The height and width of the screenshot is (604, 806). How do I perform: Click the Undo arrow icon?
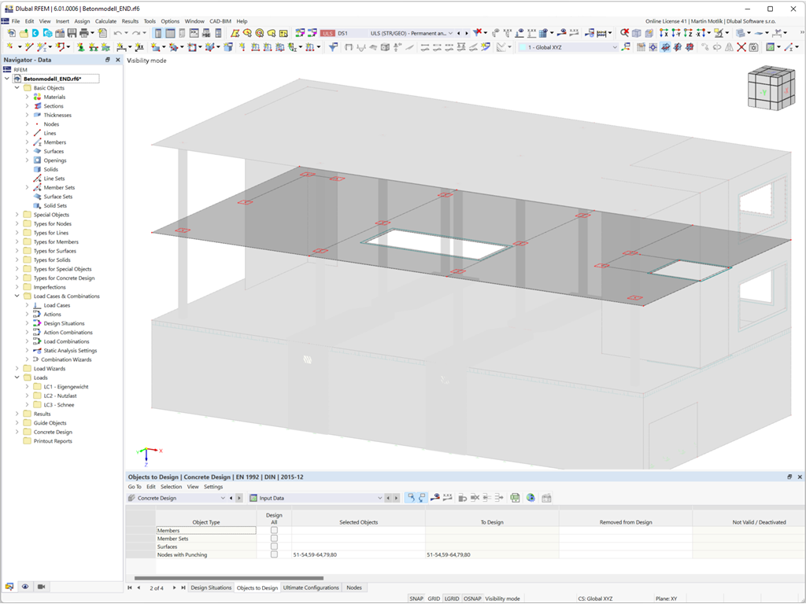pyautogui.click(x=118, y=33)
